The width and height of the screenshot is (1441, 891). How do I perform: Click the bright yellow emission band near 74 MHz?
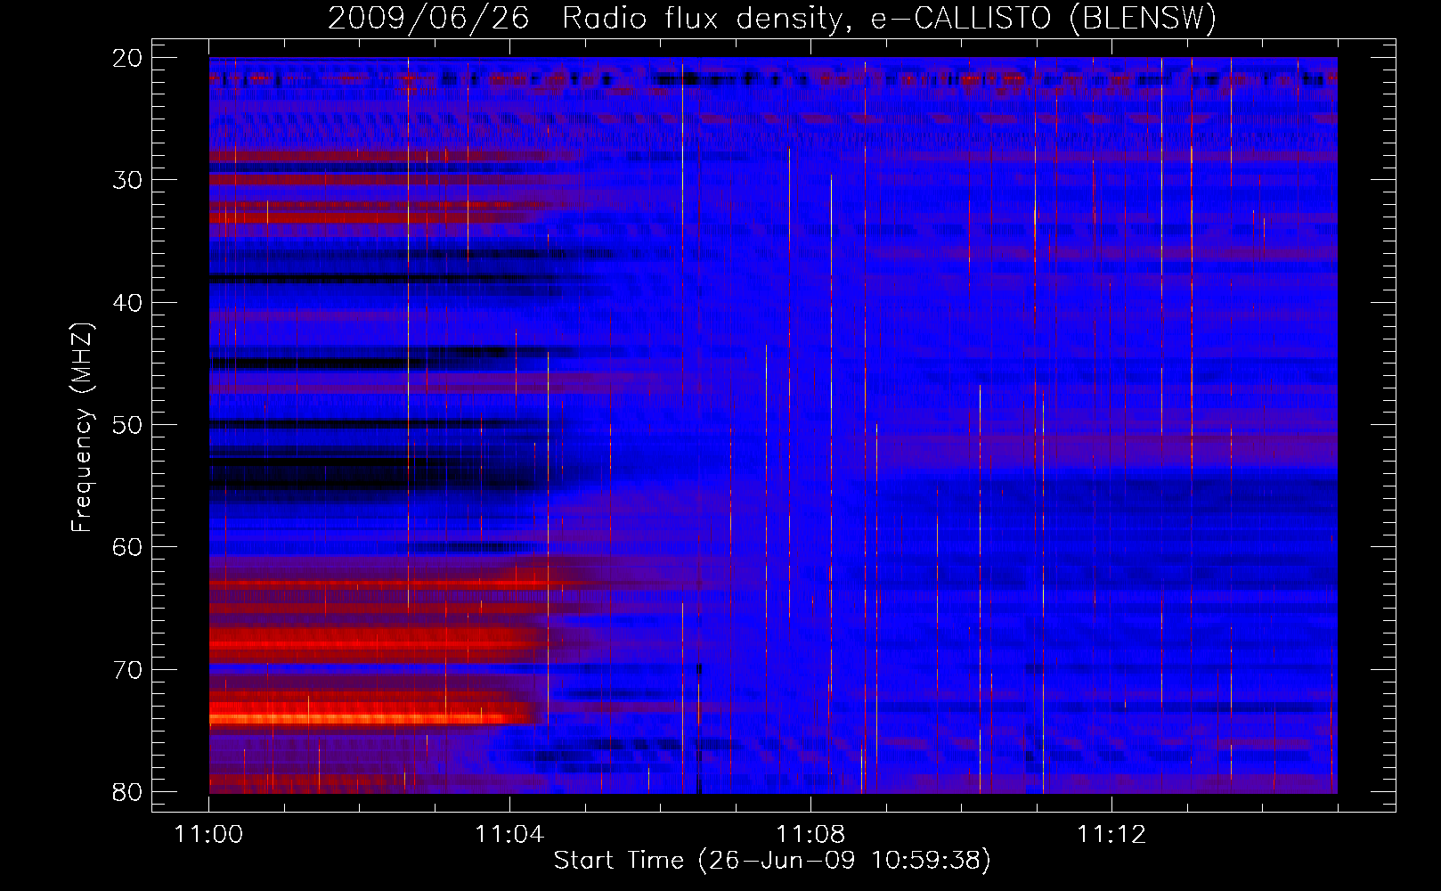pyautogui.click(x=356, y=717)
